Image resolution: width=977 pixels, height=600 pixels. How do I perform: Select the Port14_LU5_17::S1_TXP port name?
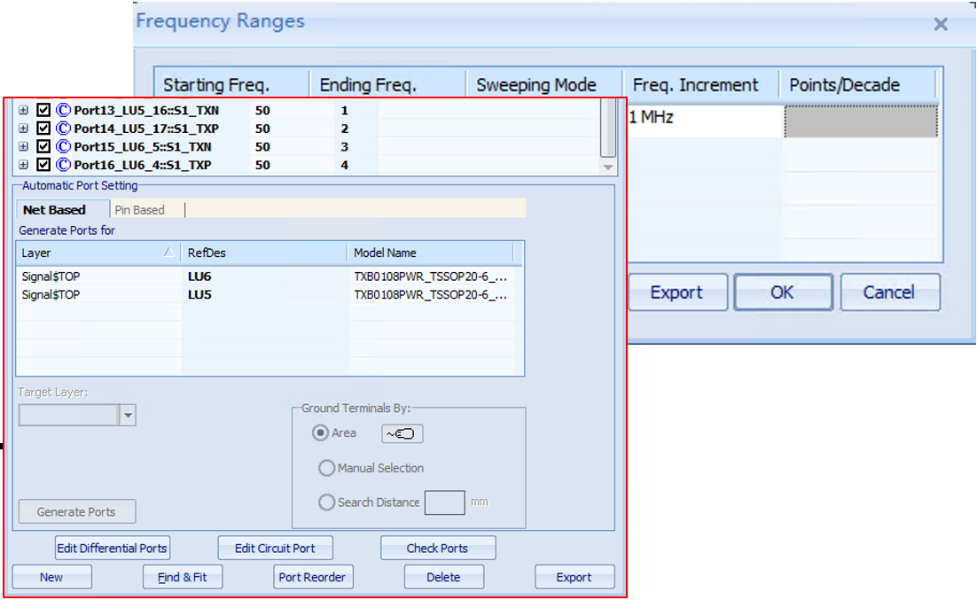coord(146,129)
